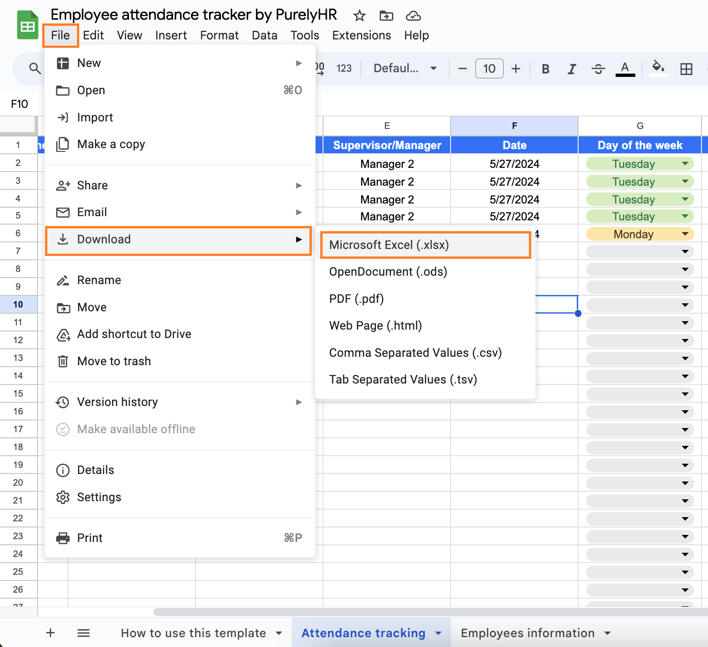Download as PDF (.pdf)
This screenshot has width=708, height=647.
pos(425,299)
